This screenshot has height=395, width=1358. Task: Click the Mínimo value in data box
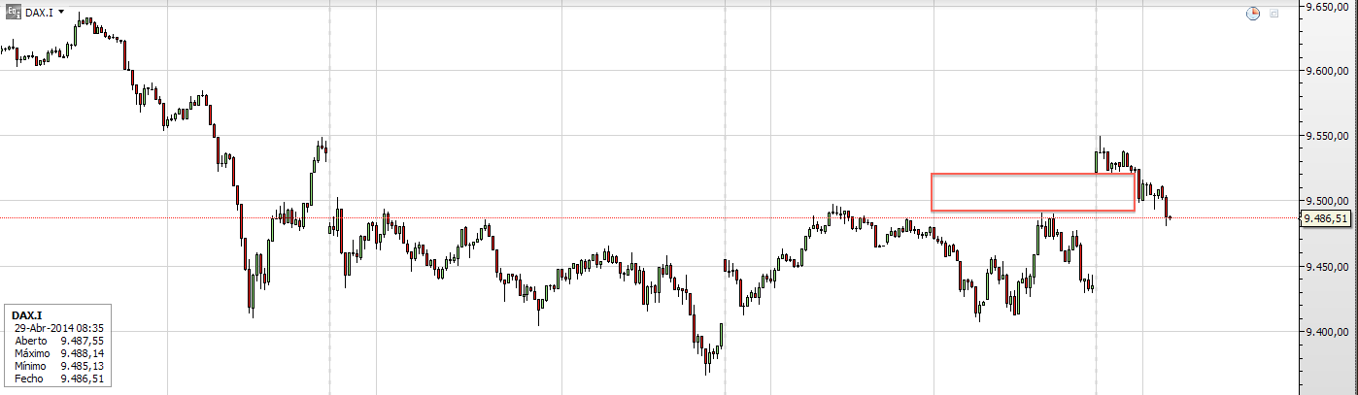pos(82,366)
